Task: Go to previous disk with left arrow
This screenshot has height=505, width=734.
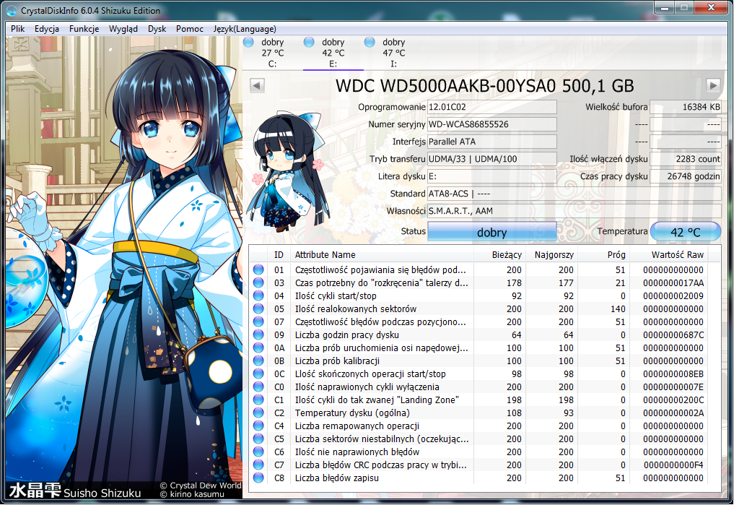Action: [x=257, y=86]
